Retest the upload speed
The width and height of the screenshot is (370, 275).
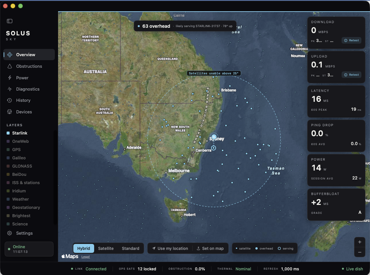click(351, 75)
